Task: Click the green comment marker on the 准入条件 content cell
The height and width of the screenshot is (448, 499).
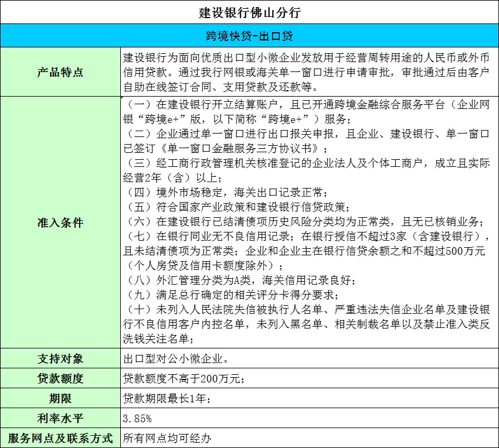Action: (x=122, y=98)
